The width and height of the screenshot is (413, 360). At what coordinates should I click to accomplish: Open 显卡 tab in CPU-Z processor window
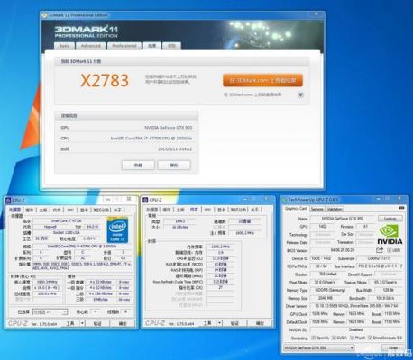[x=84, y=210]
